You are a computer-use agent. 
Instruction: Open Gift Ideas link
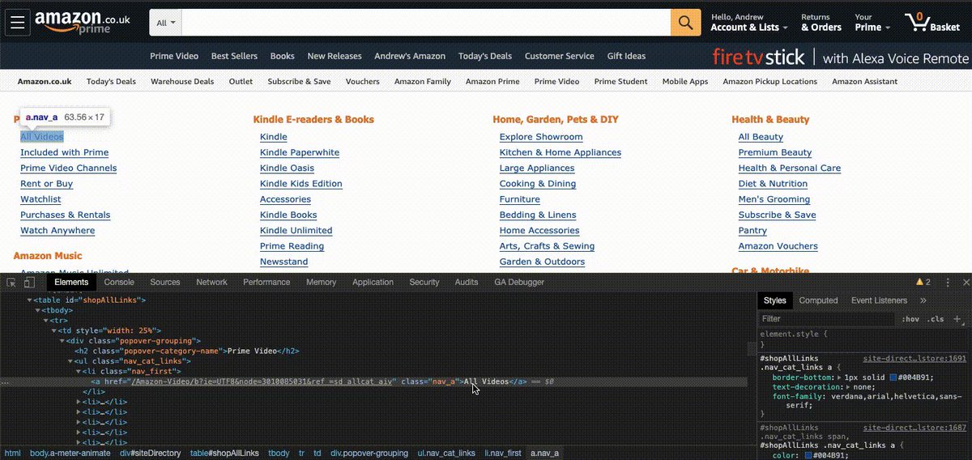click(626, 56)
